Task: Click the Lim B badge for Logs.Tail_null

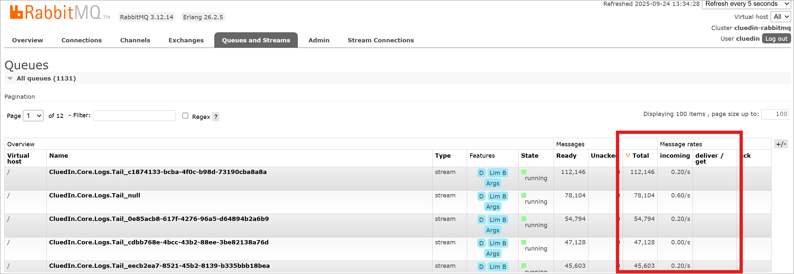Action: [x=497, y=196]
